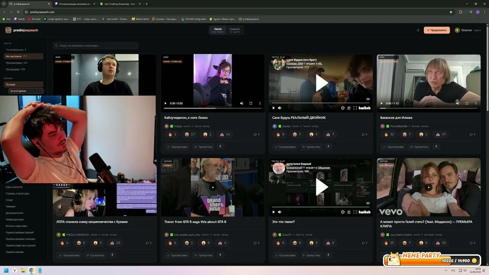Select the Лучшее sorting option

(23, 84)
